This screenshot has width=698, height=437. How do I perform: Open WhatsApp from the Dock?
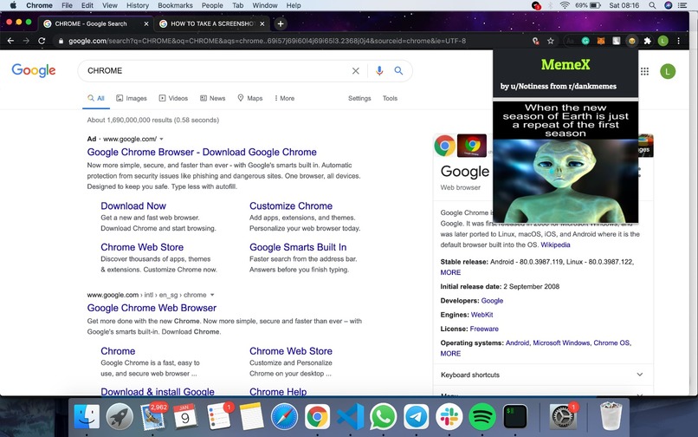384,417
